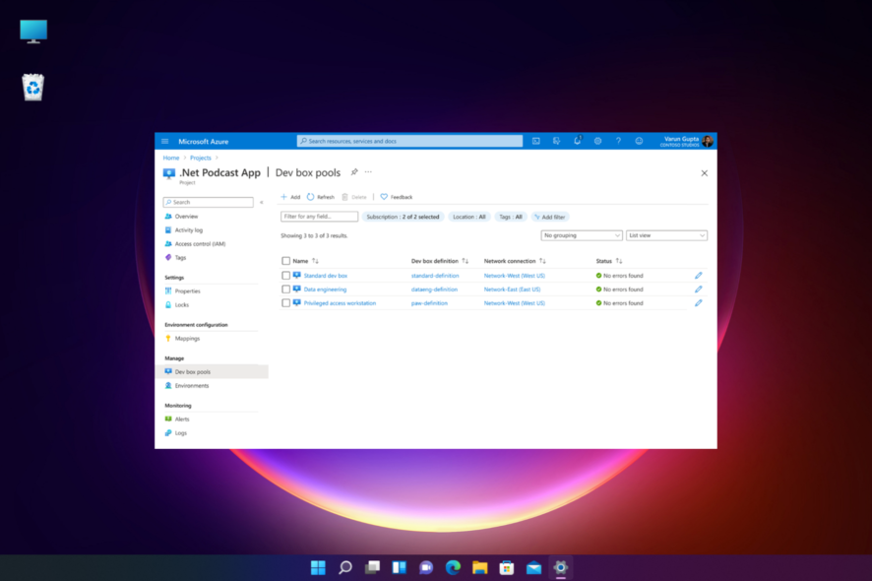The width and height of the screenshot is (872, 581).
Task: Open the Standard dev box pool link
Action: tap(326, 276)
